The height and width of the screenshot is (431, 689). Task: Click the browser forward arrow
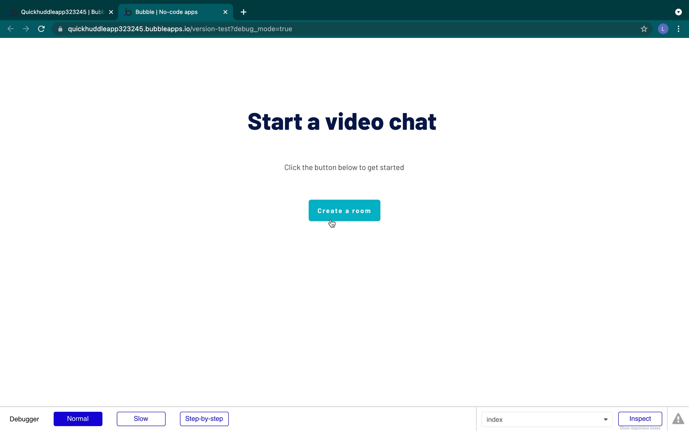tap(26, 29)
